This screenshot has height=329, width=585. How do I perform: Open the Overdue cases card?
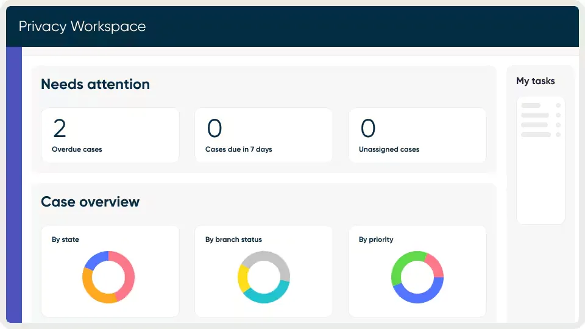110,135
